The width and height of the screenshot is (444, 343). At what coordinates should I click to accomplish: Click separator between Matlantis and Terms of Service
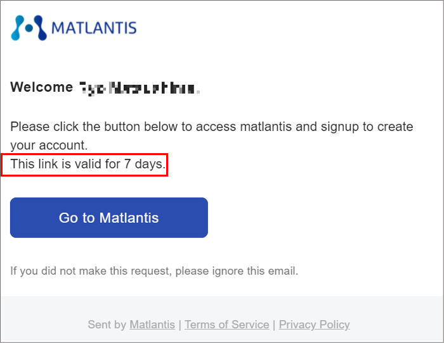[x=180, y=325]
